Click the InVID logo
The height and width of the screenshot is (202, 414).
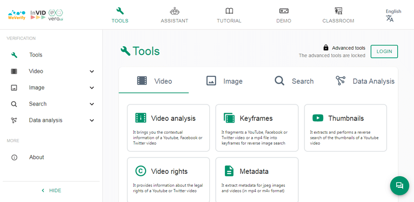(x=38, y=15)
